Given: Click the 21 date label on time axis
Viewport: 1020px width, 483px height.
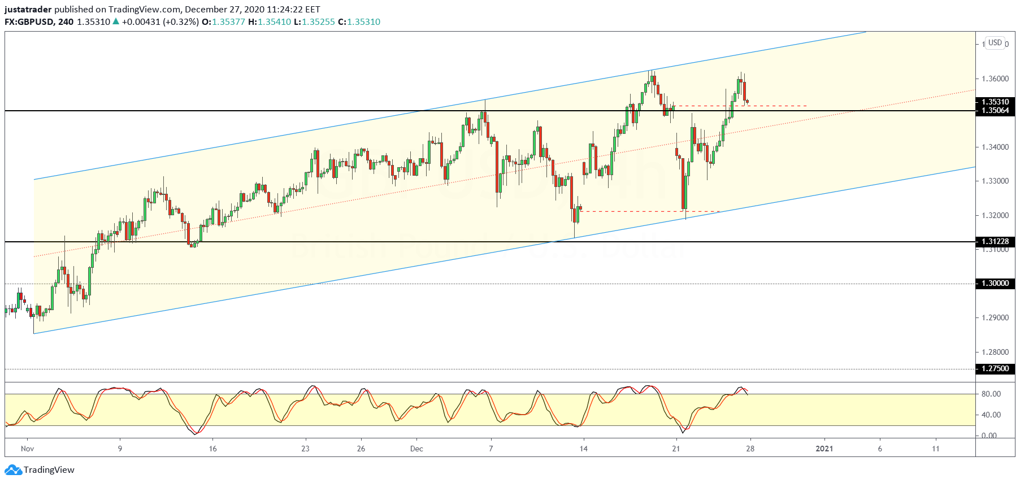Looking at the screenshot, I should coord(676,449).
